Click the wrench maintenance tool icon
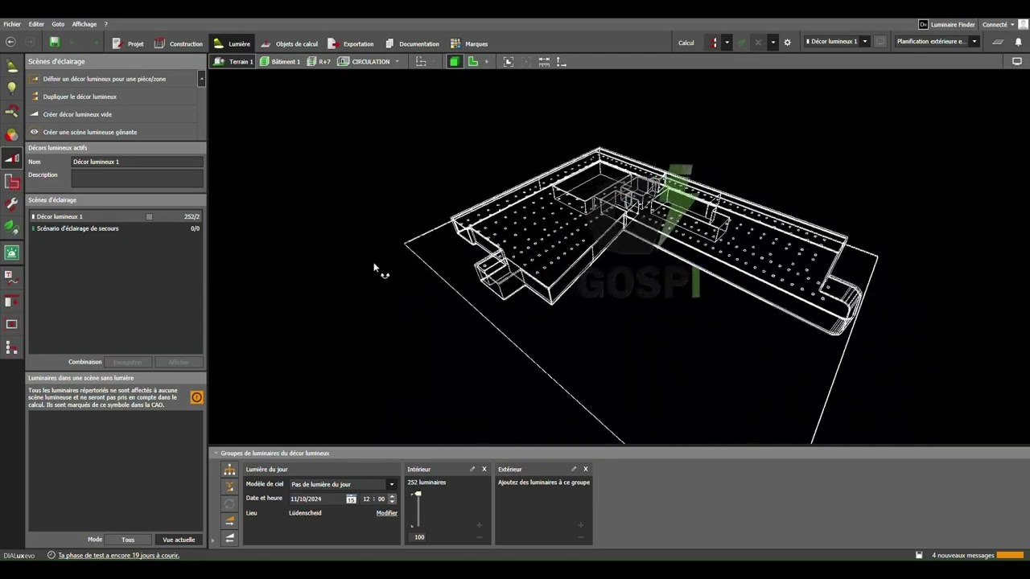The image size is (1030, 579). [x=11, y=205]
